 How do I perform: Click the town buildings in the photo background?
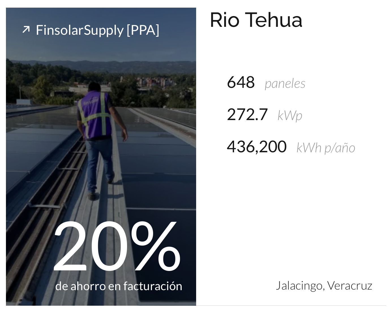[x=154, y=82]
